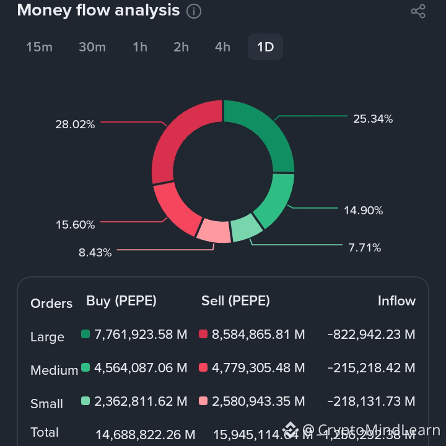This screenshot has height=446, width=446.
Task: Click the 4,564,087.06 M buy value
Action: (x=141, y=368)
